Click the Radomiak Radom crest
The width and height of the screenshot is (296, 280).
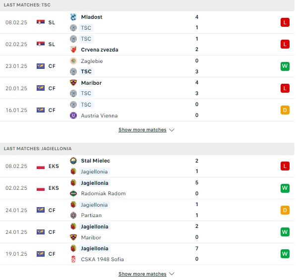73,193
